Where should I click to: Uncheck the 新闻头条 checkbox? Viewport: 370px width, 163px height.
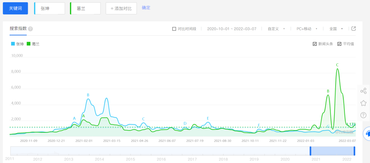315,44
